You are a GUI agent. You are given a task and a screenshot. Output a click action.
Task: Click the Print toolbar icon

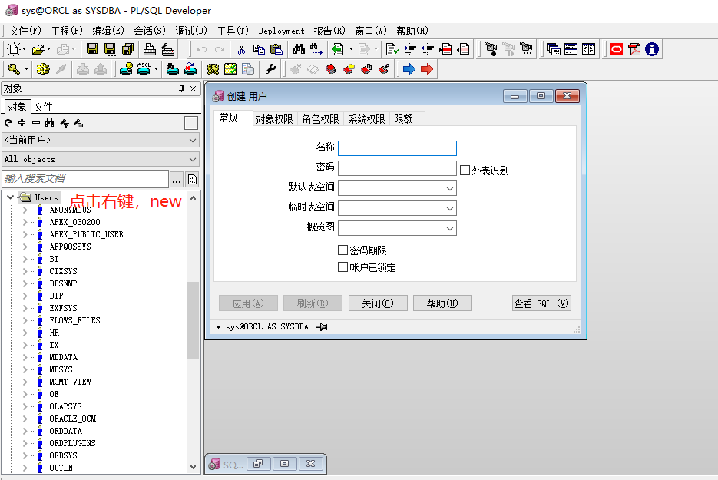tap(149, 49)
